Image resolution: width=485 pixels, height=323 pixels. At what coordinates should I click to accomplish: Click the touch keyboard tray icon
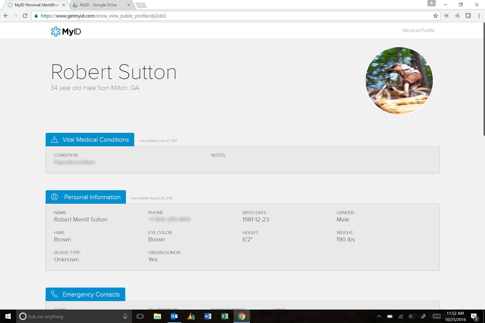437,316
